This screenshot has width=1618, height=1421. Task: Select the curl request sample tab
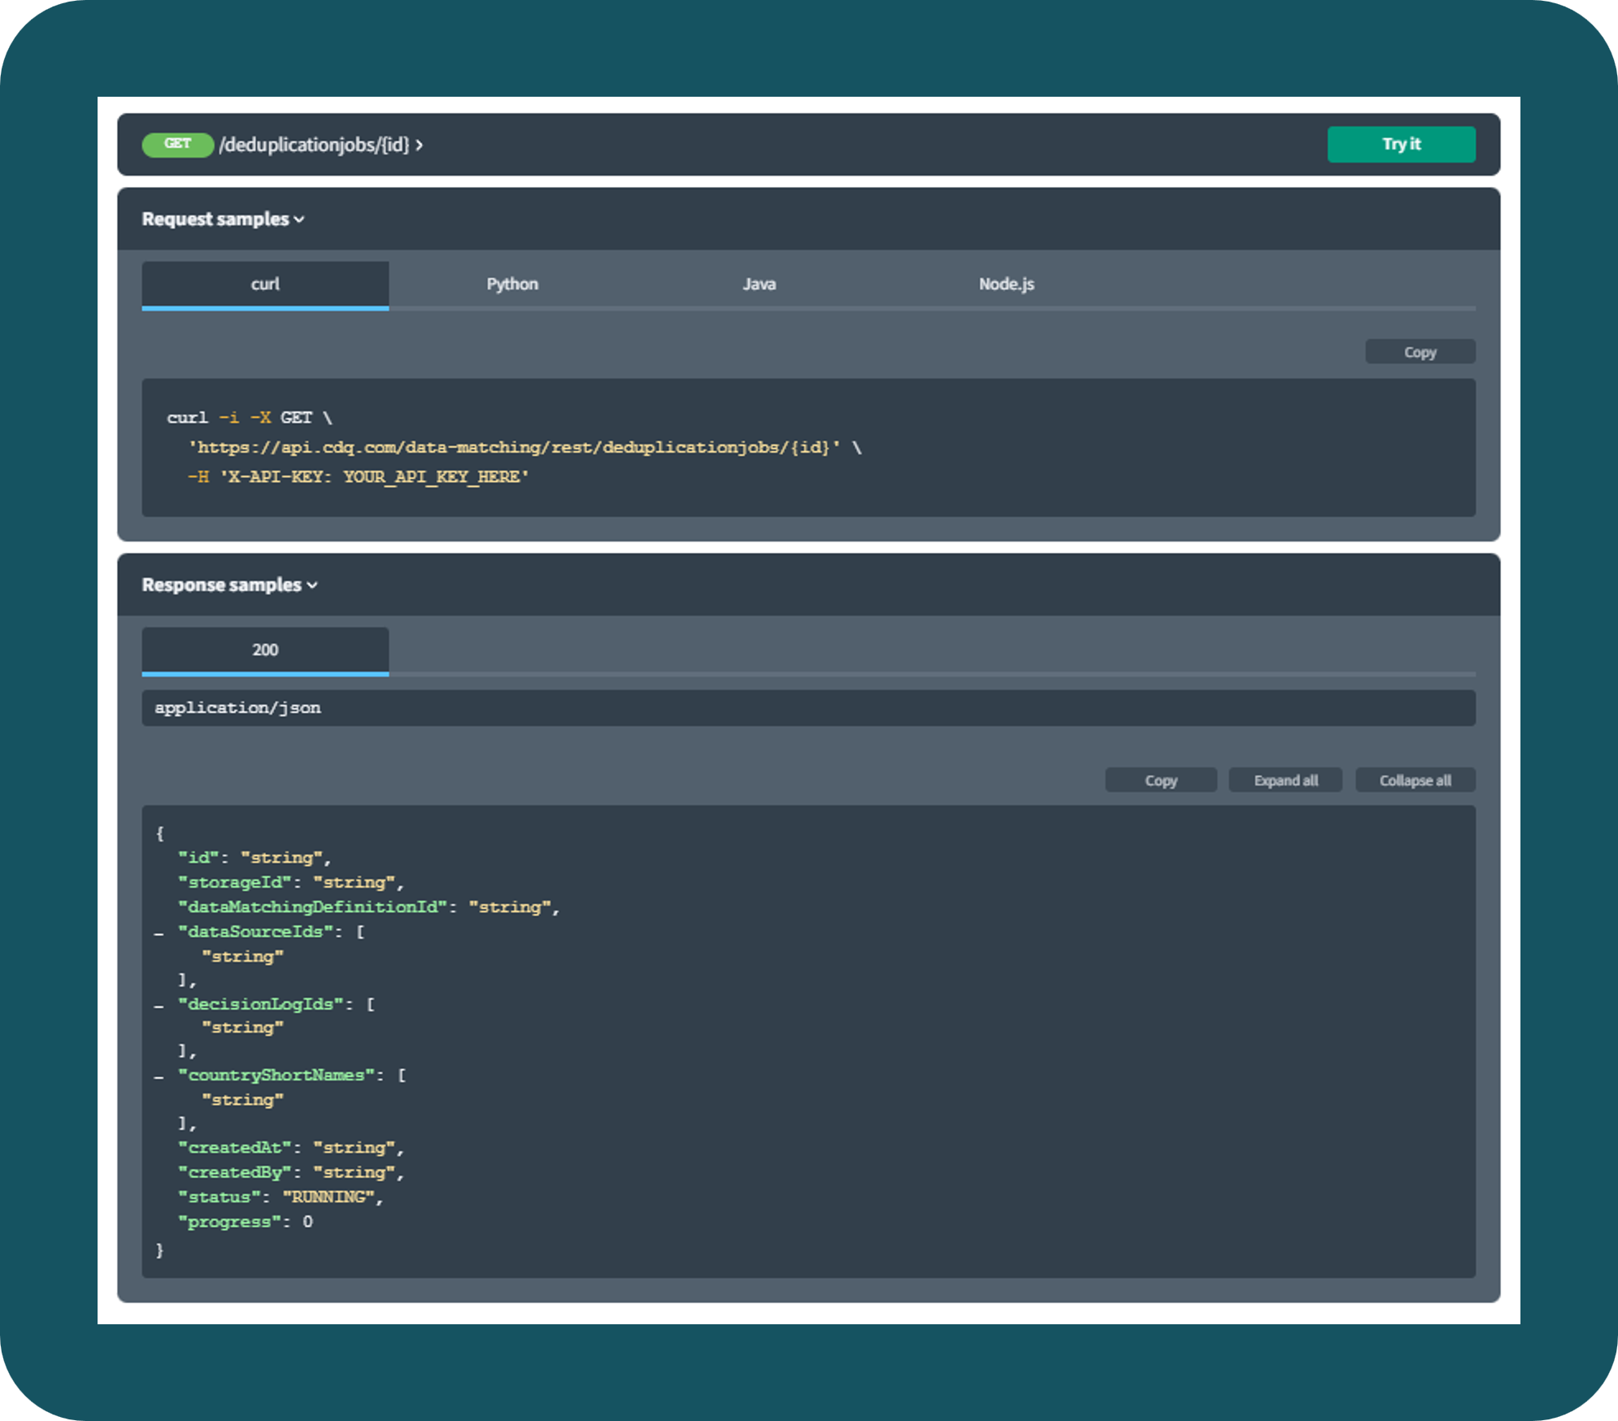(268, 285)
